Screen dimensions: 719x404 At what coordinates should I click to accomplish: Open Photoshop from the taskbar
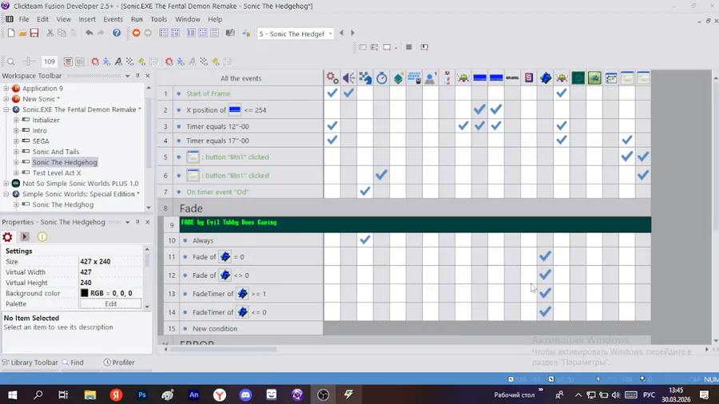(x=142, y=394)
